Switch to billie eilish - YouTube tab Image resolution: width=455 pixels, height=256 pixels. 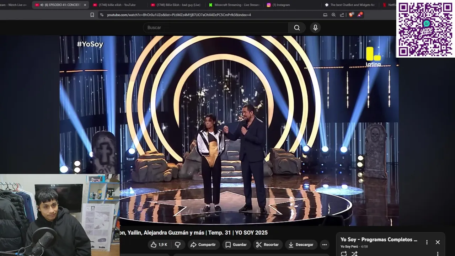pos(117,5)
